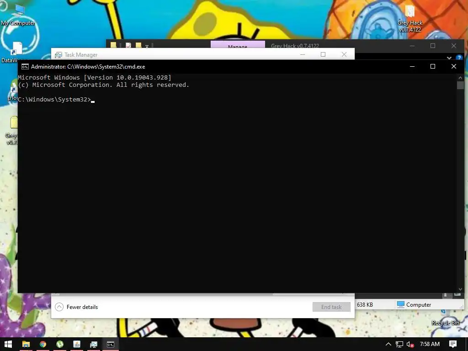This screenshot has width=468, height=351.
Task: Open the clock showing 7:58 AM
Action: point(430,344)
